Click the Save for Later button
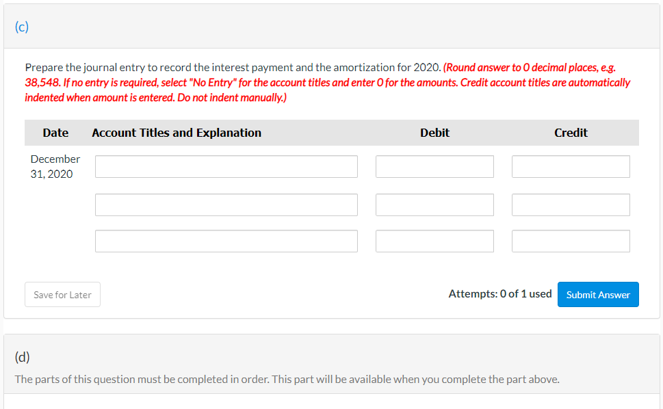 click(x=62, y=294)
